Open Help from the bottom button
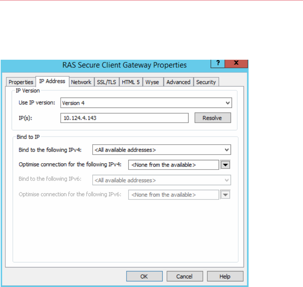The image size is (303, 287). click(x=225, y=276)
